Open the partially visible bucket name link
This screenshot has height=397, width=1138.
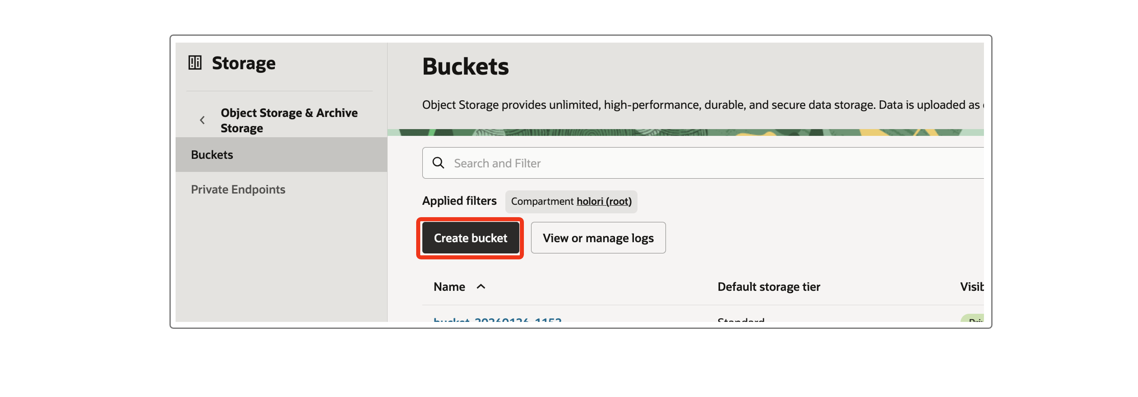(497, 319)
